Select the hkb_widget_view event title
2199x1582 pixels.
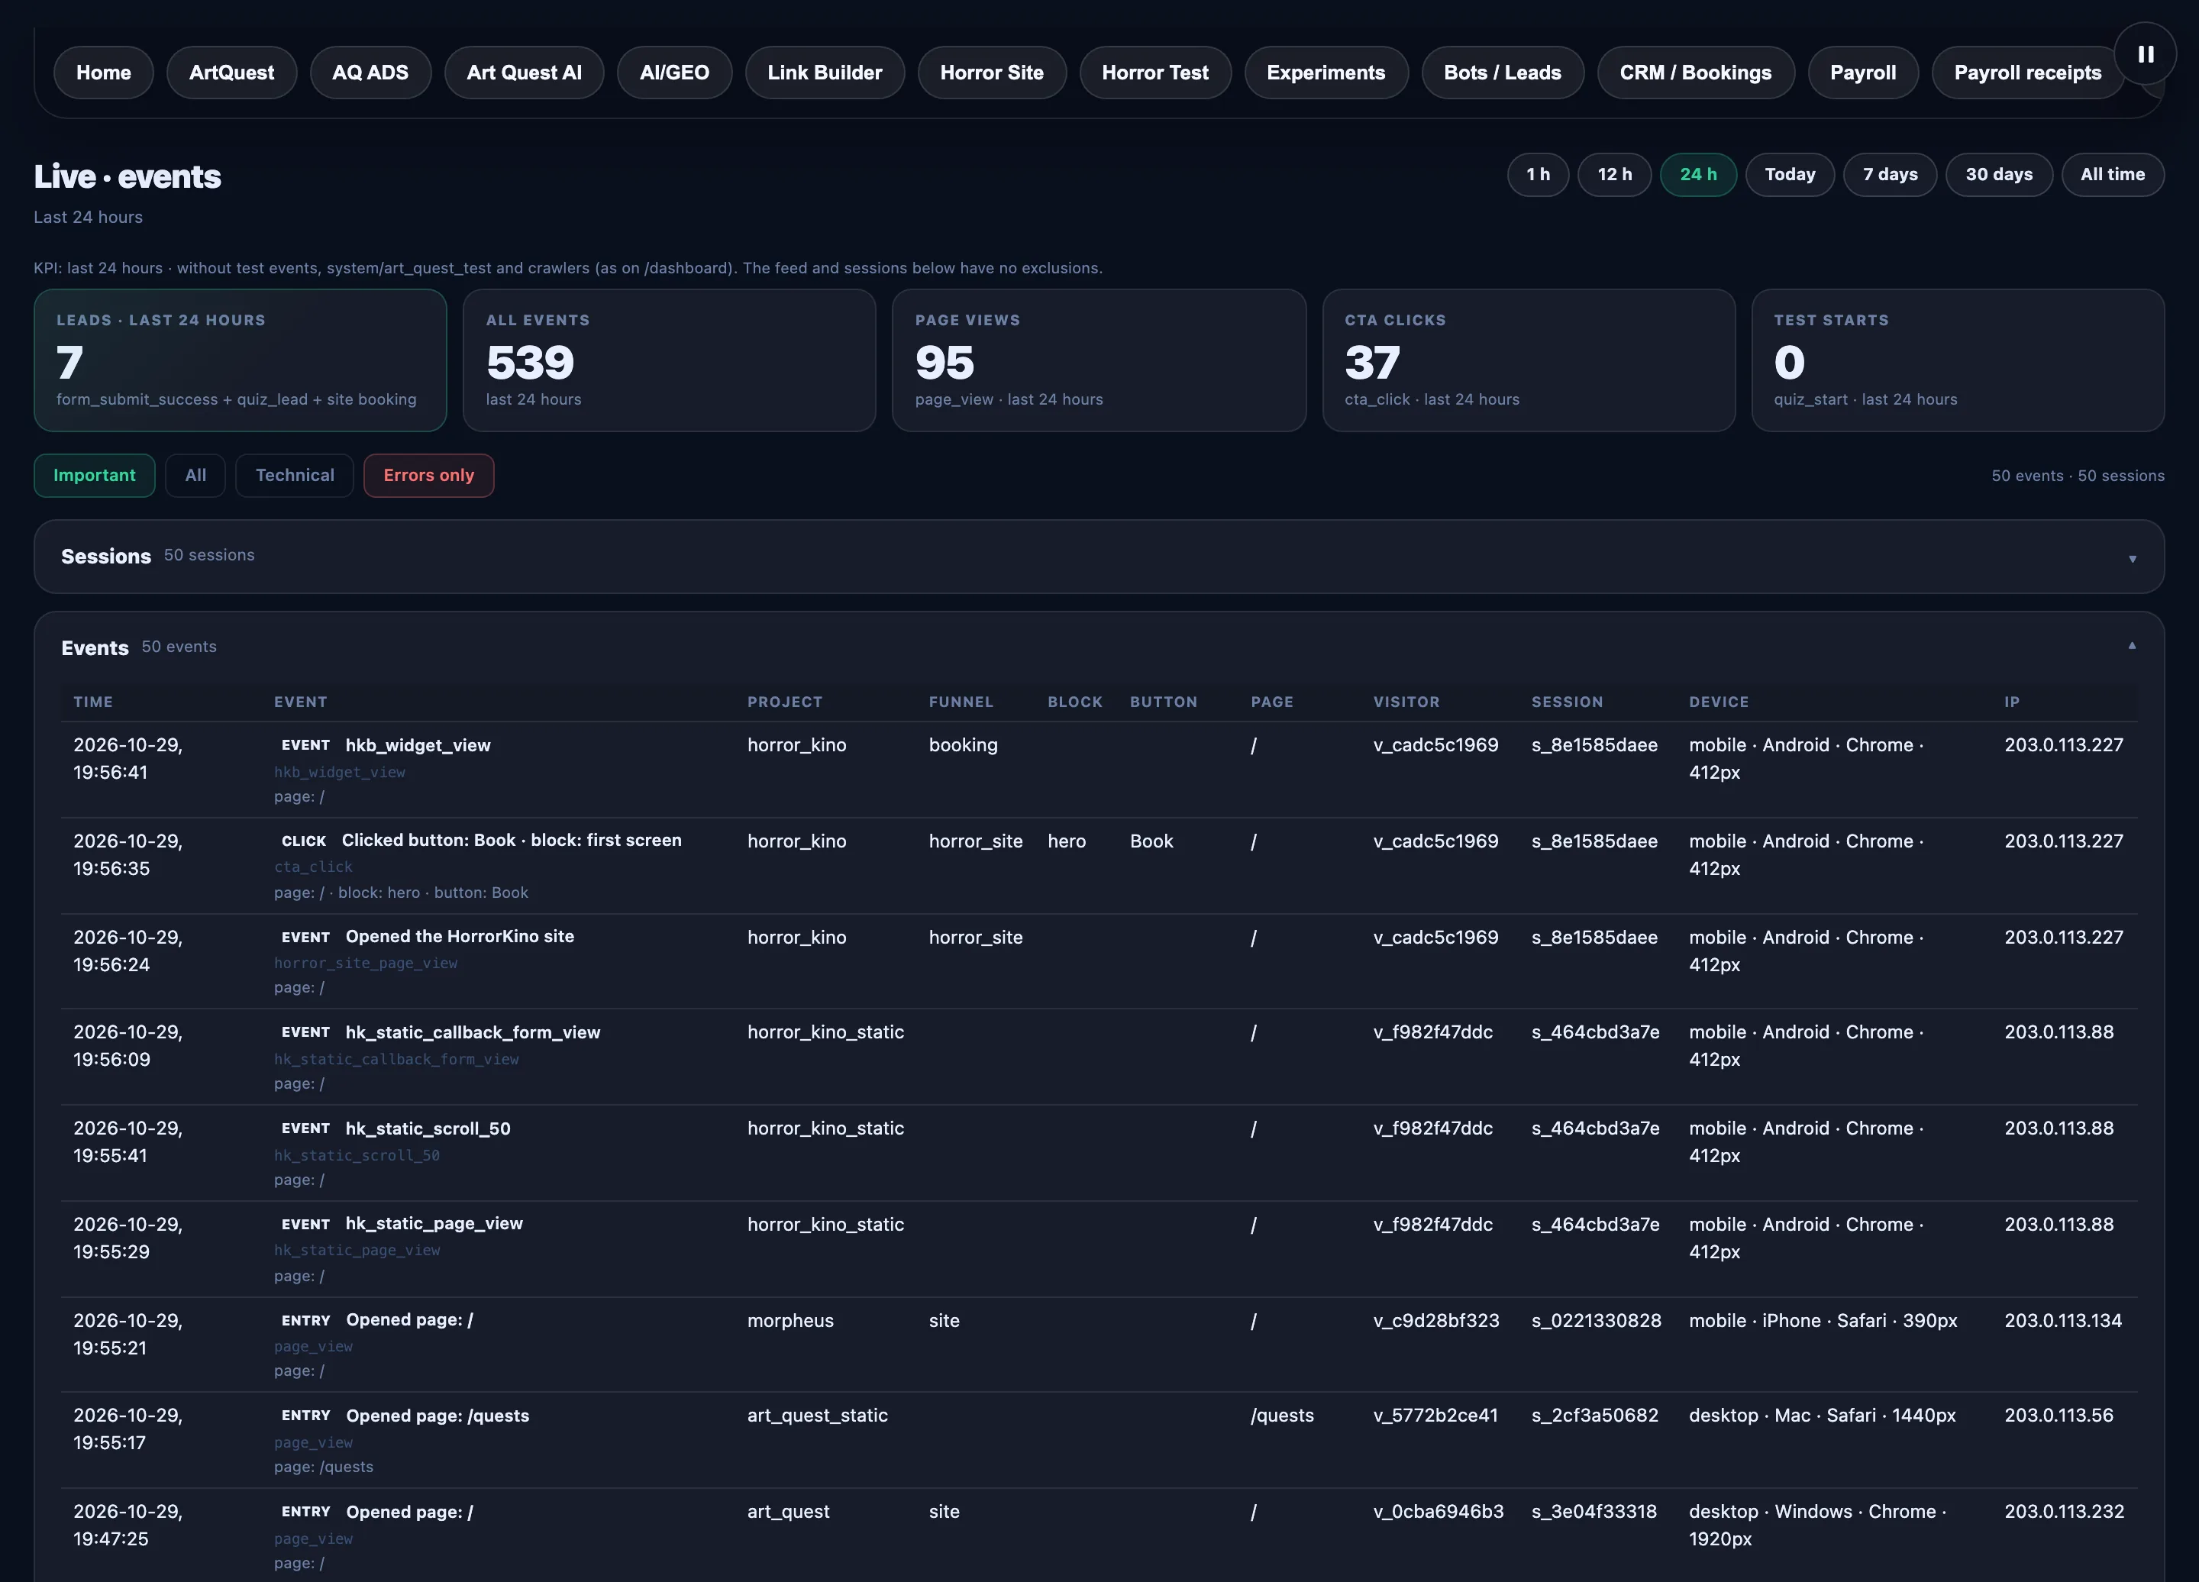(x=418, y=745)
